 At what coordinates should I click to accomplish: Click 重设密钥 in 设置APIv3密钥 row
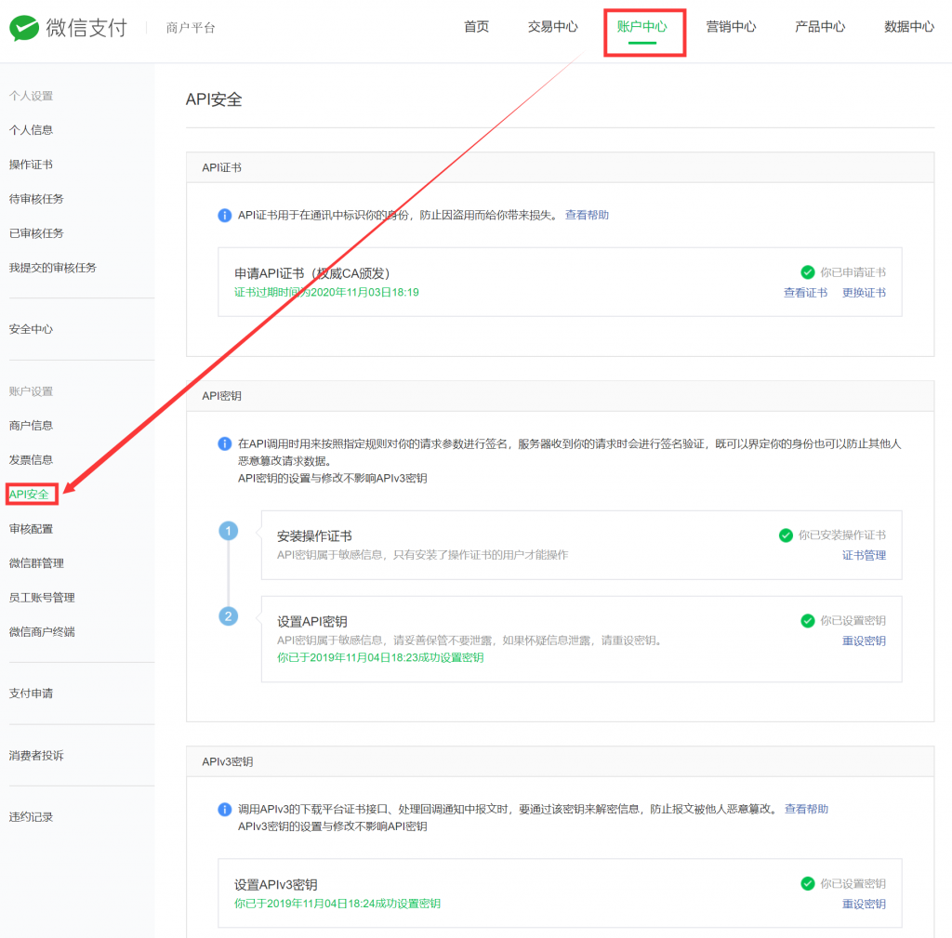click(x=864, y=904)
